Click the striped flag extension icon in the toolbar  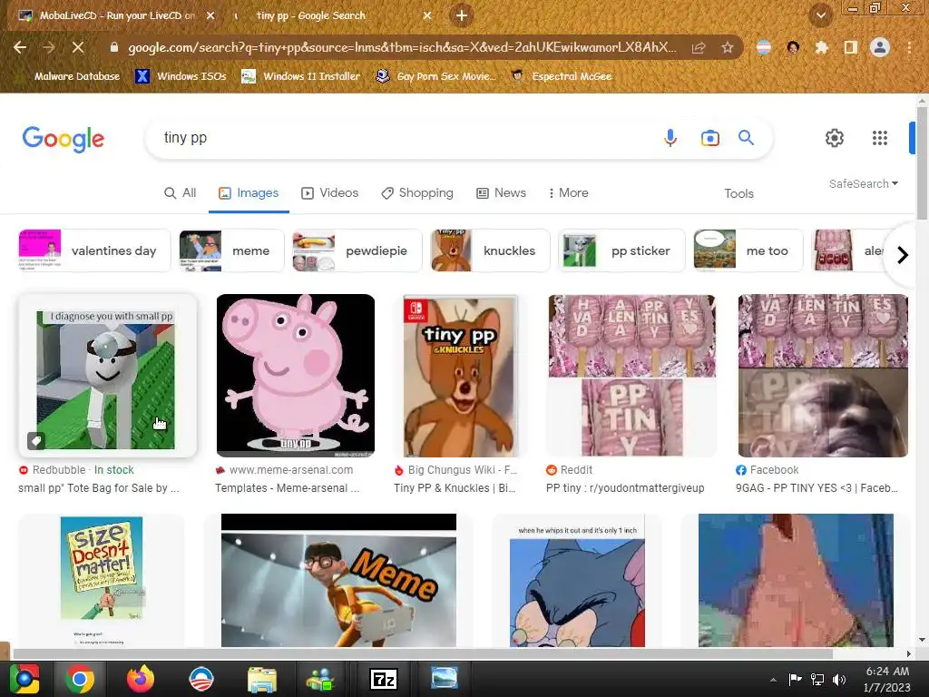pos(764,47)
